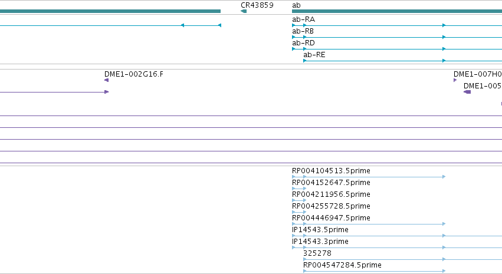Screen dimensions: 502x274
Task: Select the ab-RE transcript label
Action: (x=314, y=55)
